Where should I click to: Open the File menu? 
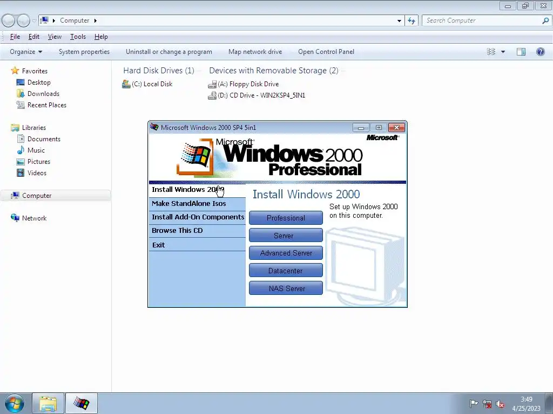point(15,37)
